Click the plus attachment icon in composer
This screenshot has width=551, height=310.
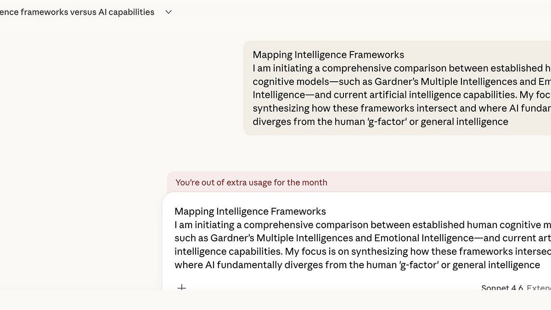pyautogui.click(x=182, y=287)
